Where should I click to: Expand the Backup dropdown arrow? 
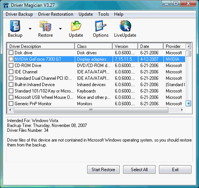[30, 29]
